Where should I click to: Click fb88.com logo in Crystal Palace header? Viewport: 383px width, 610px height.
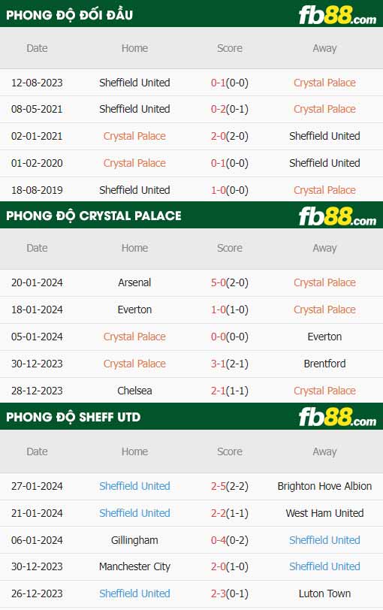coord(337,217)
